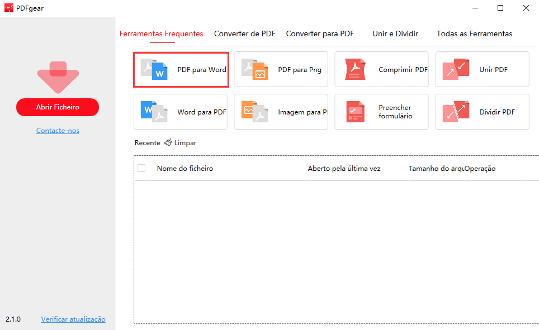The image size is (539, 330).
Task: Switch to the Unir e Dividir tab
Action: point(395,34)
